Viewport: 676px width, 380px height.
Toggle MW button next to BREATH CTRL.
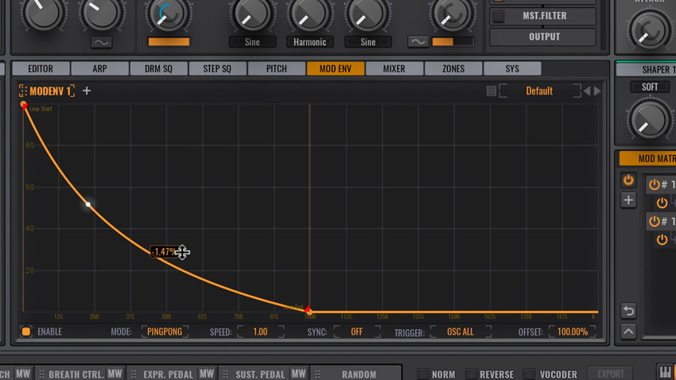point(115,373)
